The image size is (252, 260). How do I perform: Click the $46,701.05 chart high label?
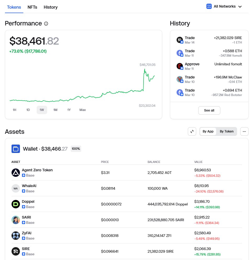point(147,65)
